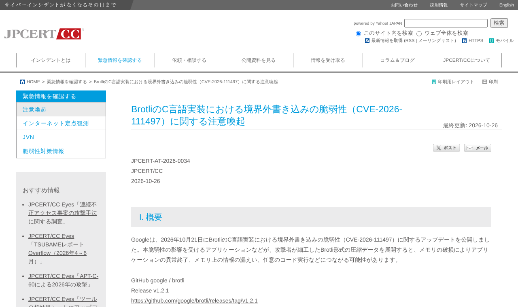Open the GitHub brotli releases v1.2.1 URL

194,301
